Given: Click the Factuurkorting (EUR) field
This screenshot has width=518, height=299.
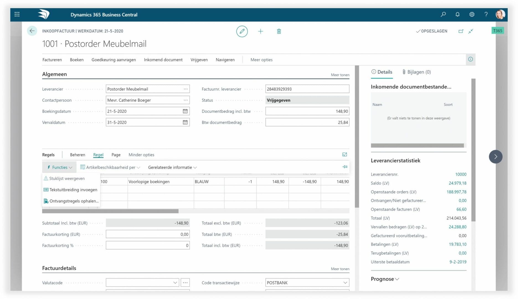Looking at the screenshot, I should pos(148,234).
